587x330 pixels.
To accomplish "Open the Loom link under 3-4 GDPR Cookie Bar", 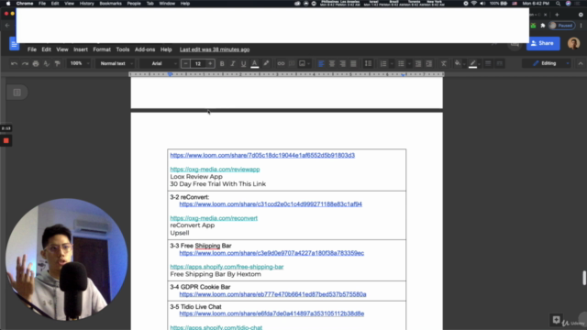I will point(272,294).
